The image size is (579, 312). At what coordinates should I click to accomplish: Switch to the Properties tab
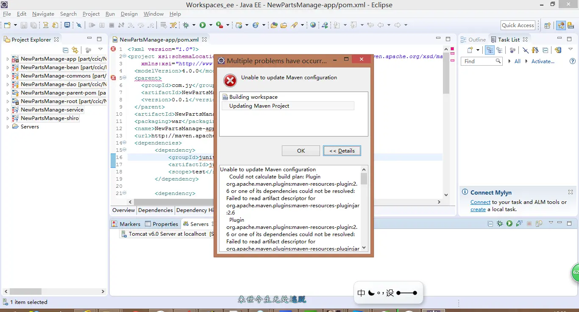[161, 224]
